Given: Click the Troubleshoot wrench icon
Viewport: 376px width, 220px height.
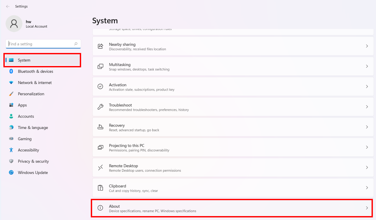Looking at the screenshot, I should (x=100, y=107).
